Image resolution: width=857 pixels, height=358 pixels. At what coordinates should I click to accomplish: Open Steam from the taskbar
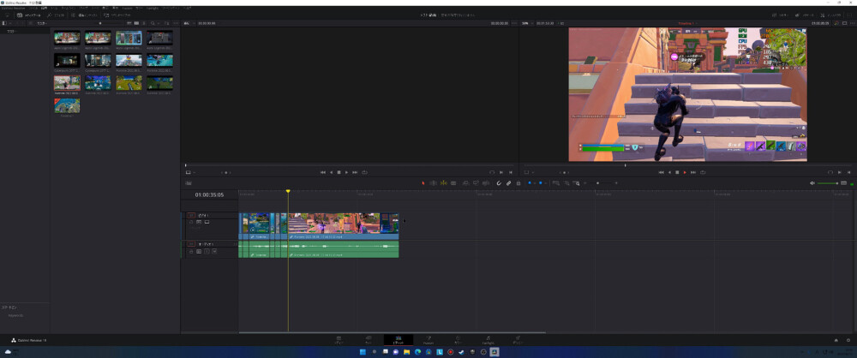tap(462, 352)
